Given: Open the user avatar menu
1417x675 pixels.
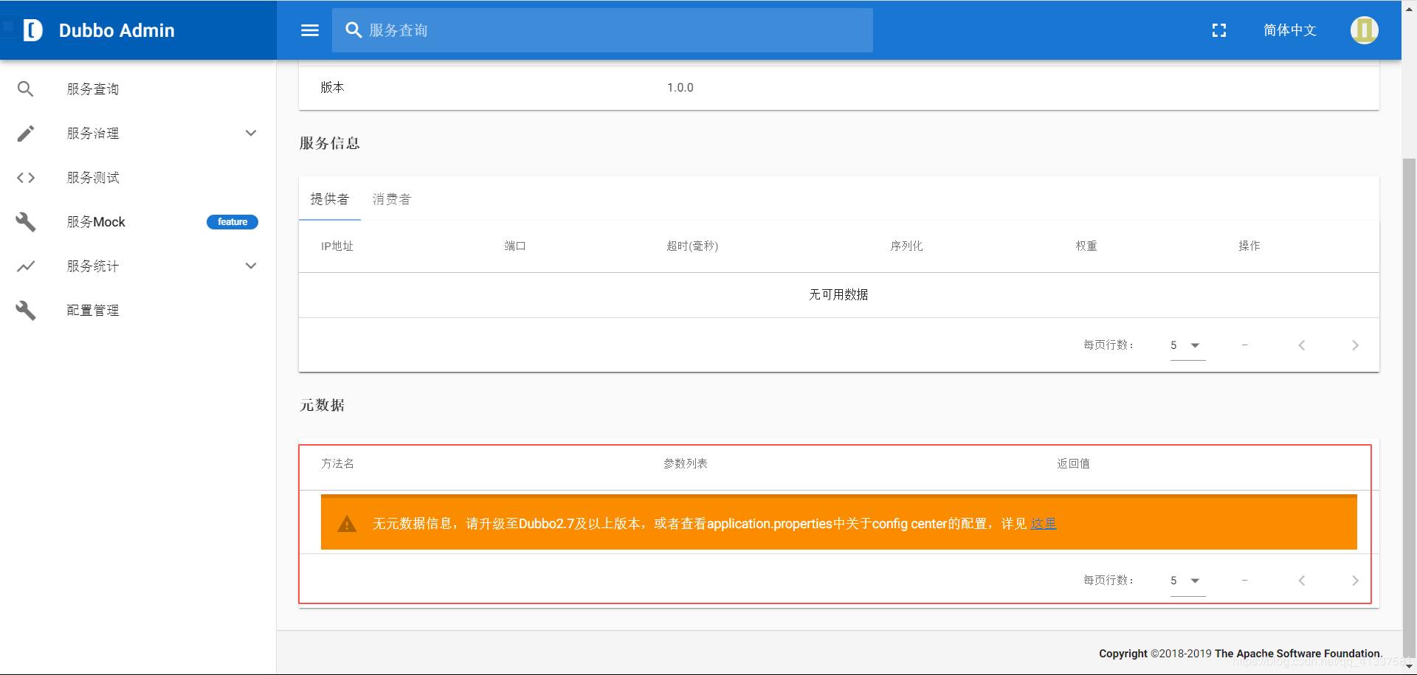Looking at the screenshot, I should coord(1364,30).
